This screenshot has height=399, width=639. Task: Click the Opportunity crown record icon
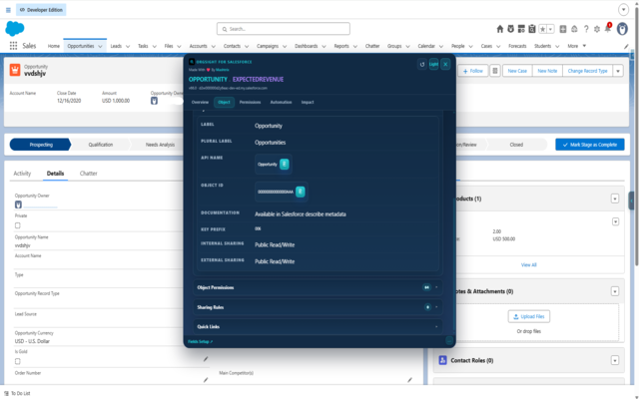(x=15, y=70)
